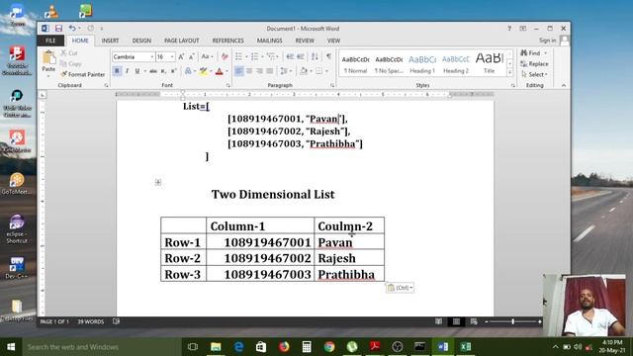Undo the last action
Screen dimensions: 633x356
pos(72,29)
